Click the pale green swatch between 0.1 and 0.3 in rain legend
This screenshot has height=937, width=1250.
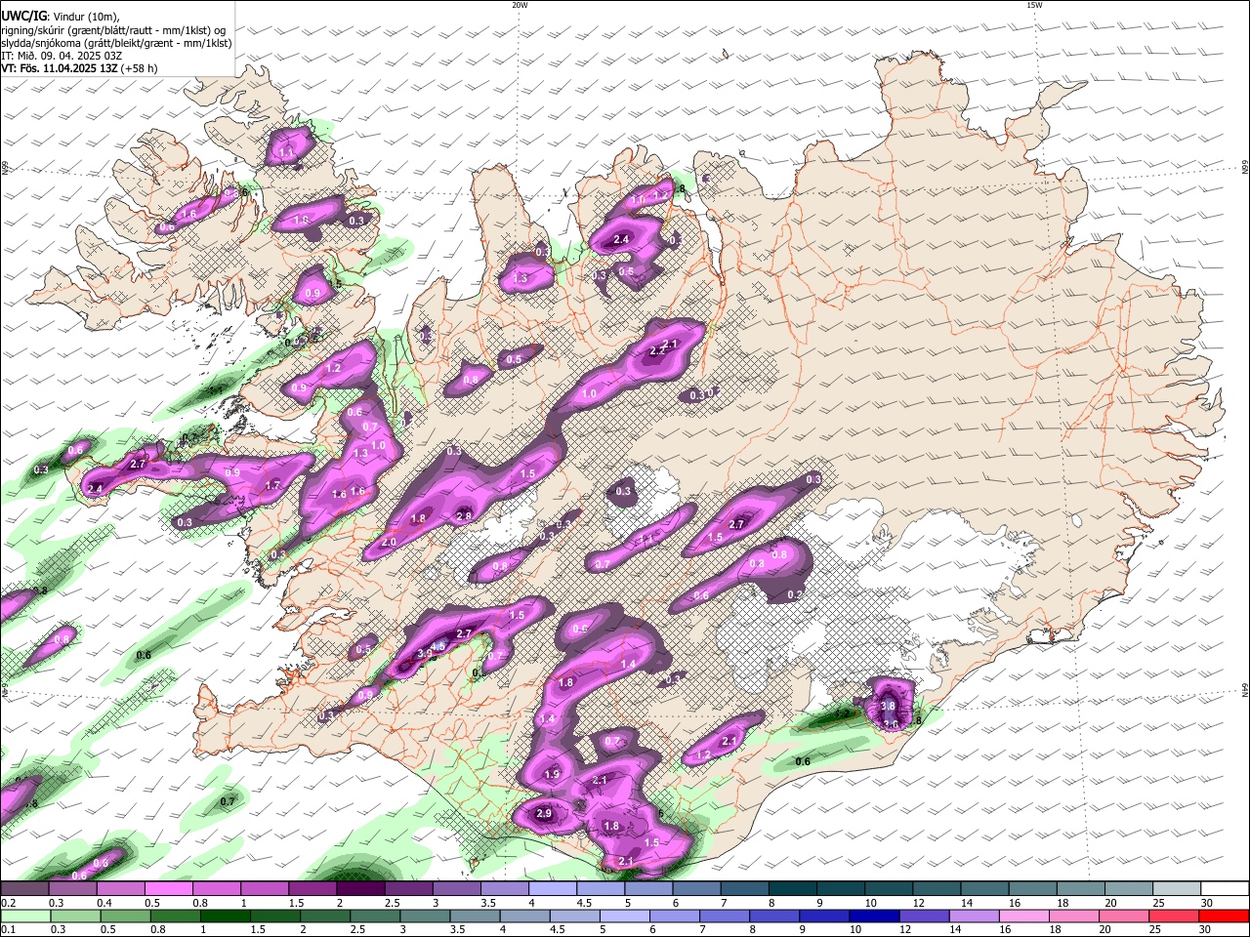coord(25,917)
